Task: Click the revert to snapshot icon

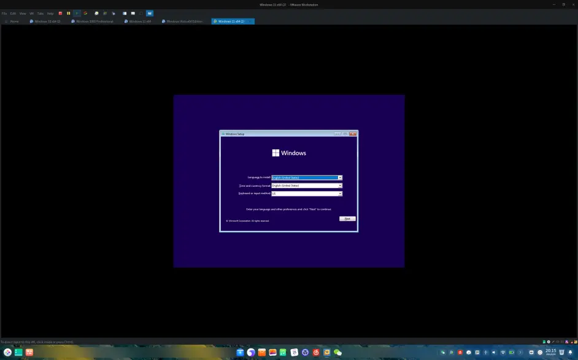Action: tap(105, 13)
